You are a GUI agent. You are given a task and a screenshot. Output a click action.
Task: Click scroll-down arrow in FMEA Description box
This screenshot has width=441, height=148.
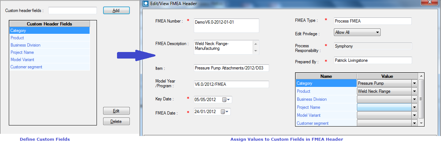pos(256,51)
